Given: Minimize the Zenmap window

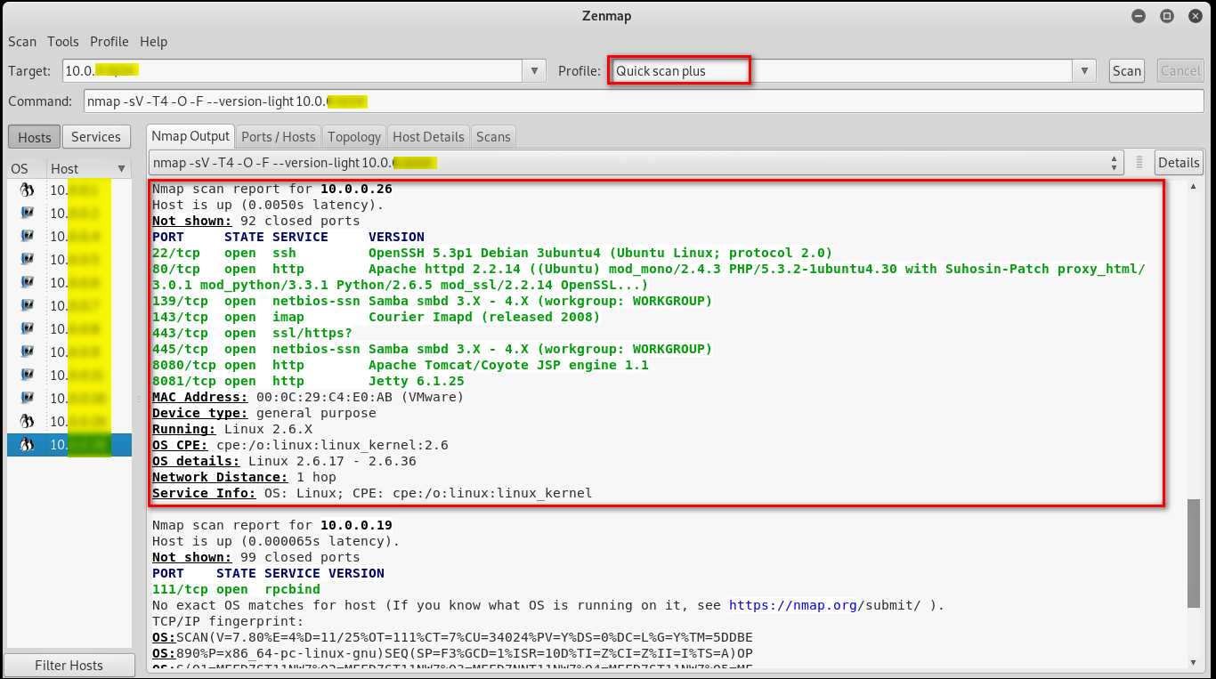Looking at the screenshot, I should [1139, 16].
